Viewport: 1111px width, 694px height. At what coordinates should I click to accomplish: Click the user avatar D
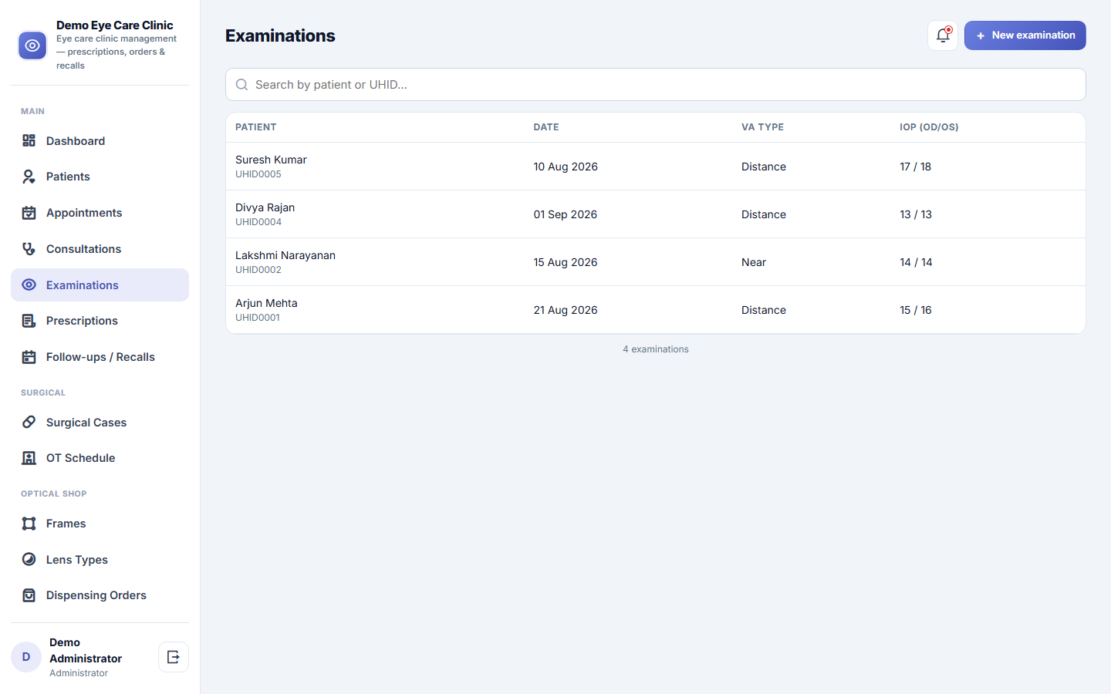pos(26,657)
